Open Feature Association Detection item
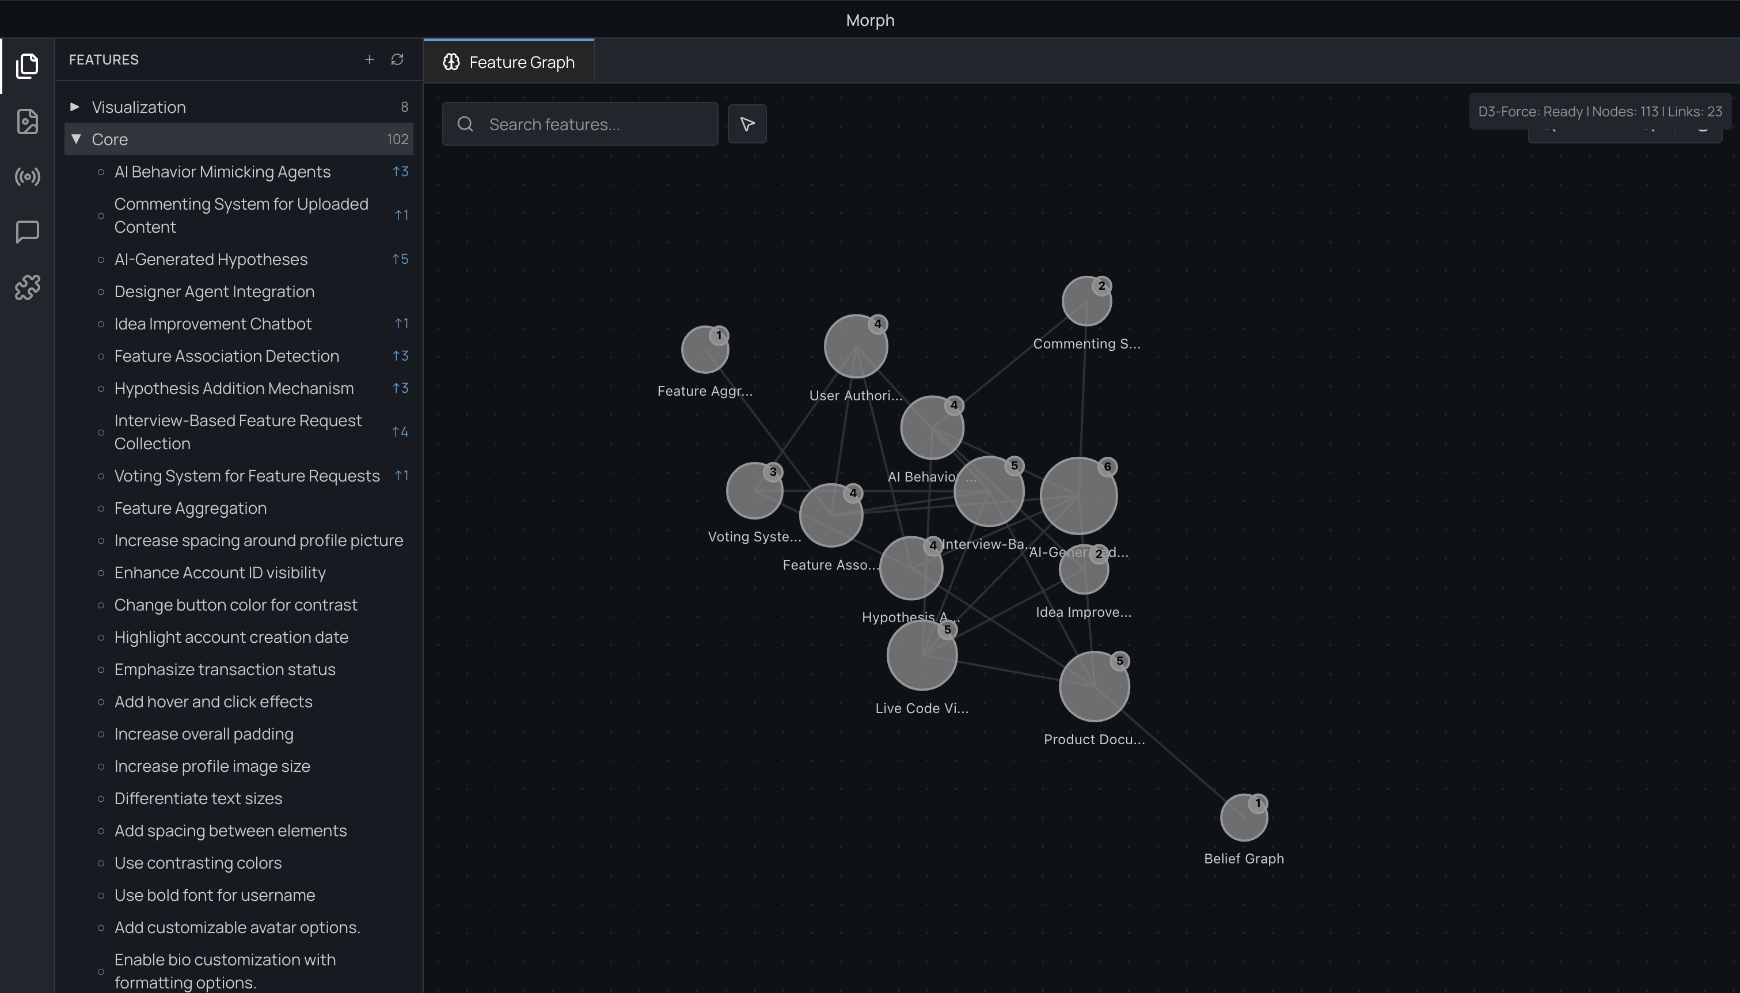This screenshot has width=1740, height=993. [226, 356]
